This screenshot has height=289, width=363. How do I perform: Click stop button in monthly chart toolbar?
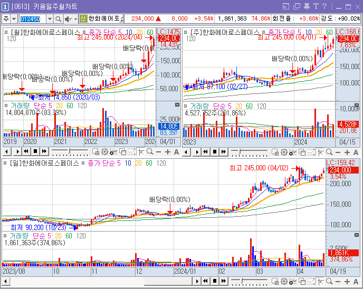point(35,151)
